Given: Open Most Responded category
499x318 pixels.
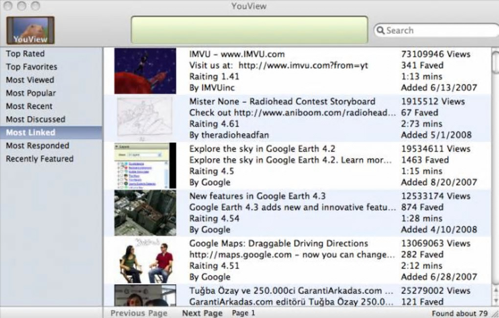Looking at the screenshot, I should point(38,146).
